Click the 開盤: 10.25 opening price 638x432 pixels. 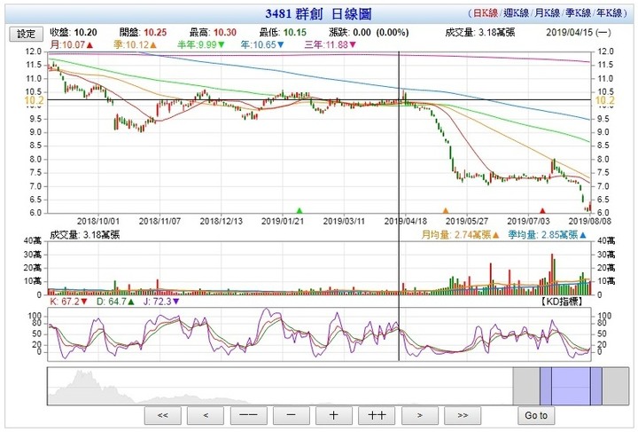coord(144,33)
